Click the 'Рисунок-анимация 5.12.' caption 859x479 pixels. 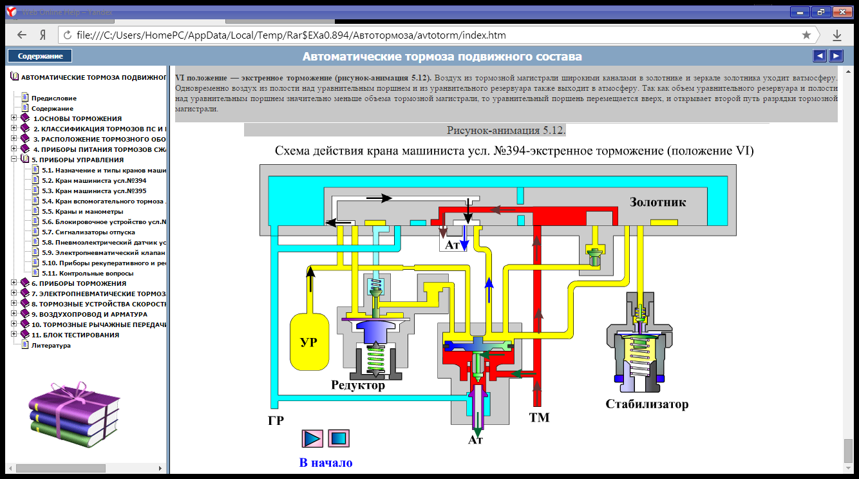506,130
